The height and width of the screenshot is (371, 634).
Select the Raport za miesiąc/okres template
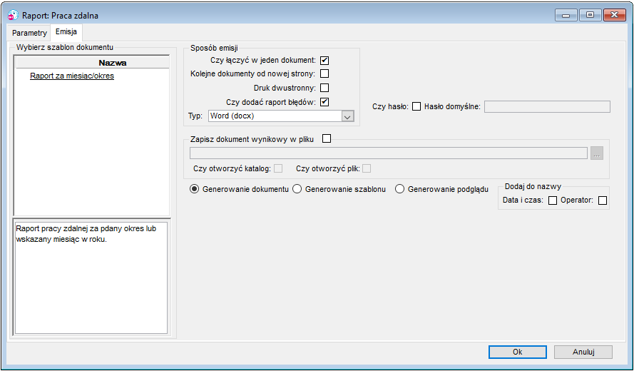coord(72,76)
